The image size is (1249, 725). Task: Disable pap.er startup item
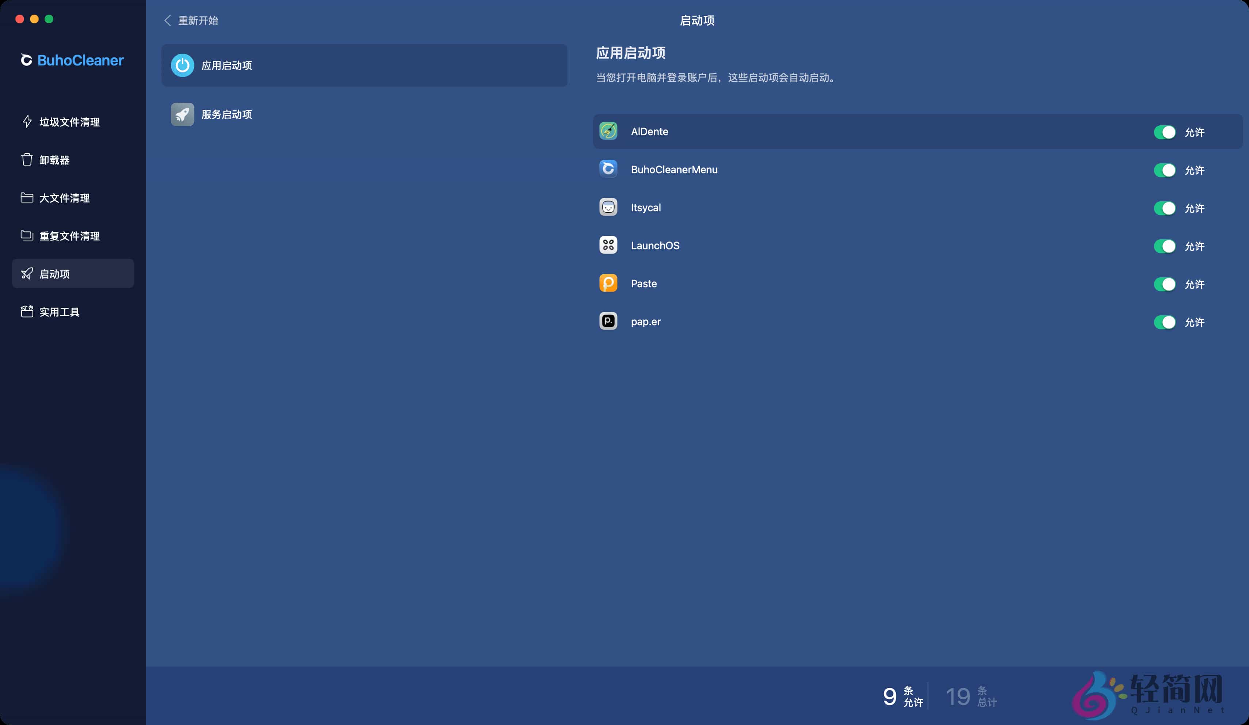(1166, 322)
